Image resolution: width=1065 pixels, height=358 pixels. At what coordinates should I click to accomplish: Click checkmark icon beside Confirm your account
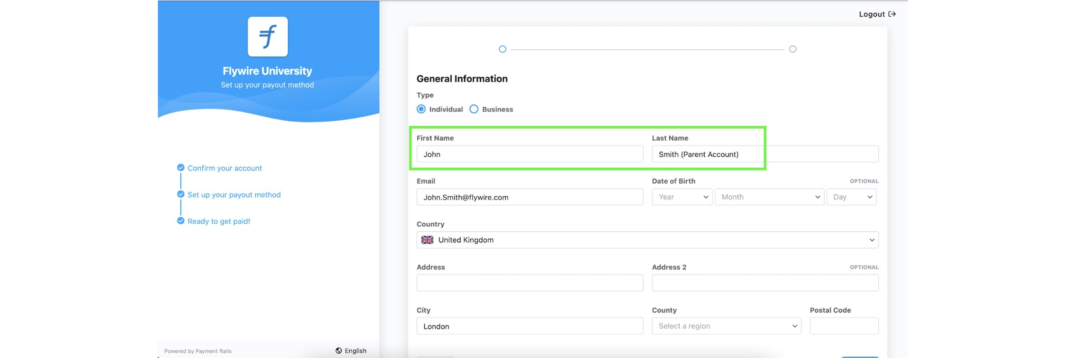point(181,168)
